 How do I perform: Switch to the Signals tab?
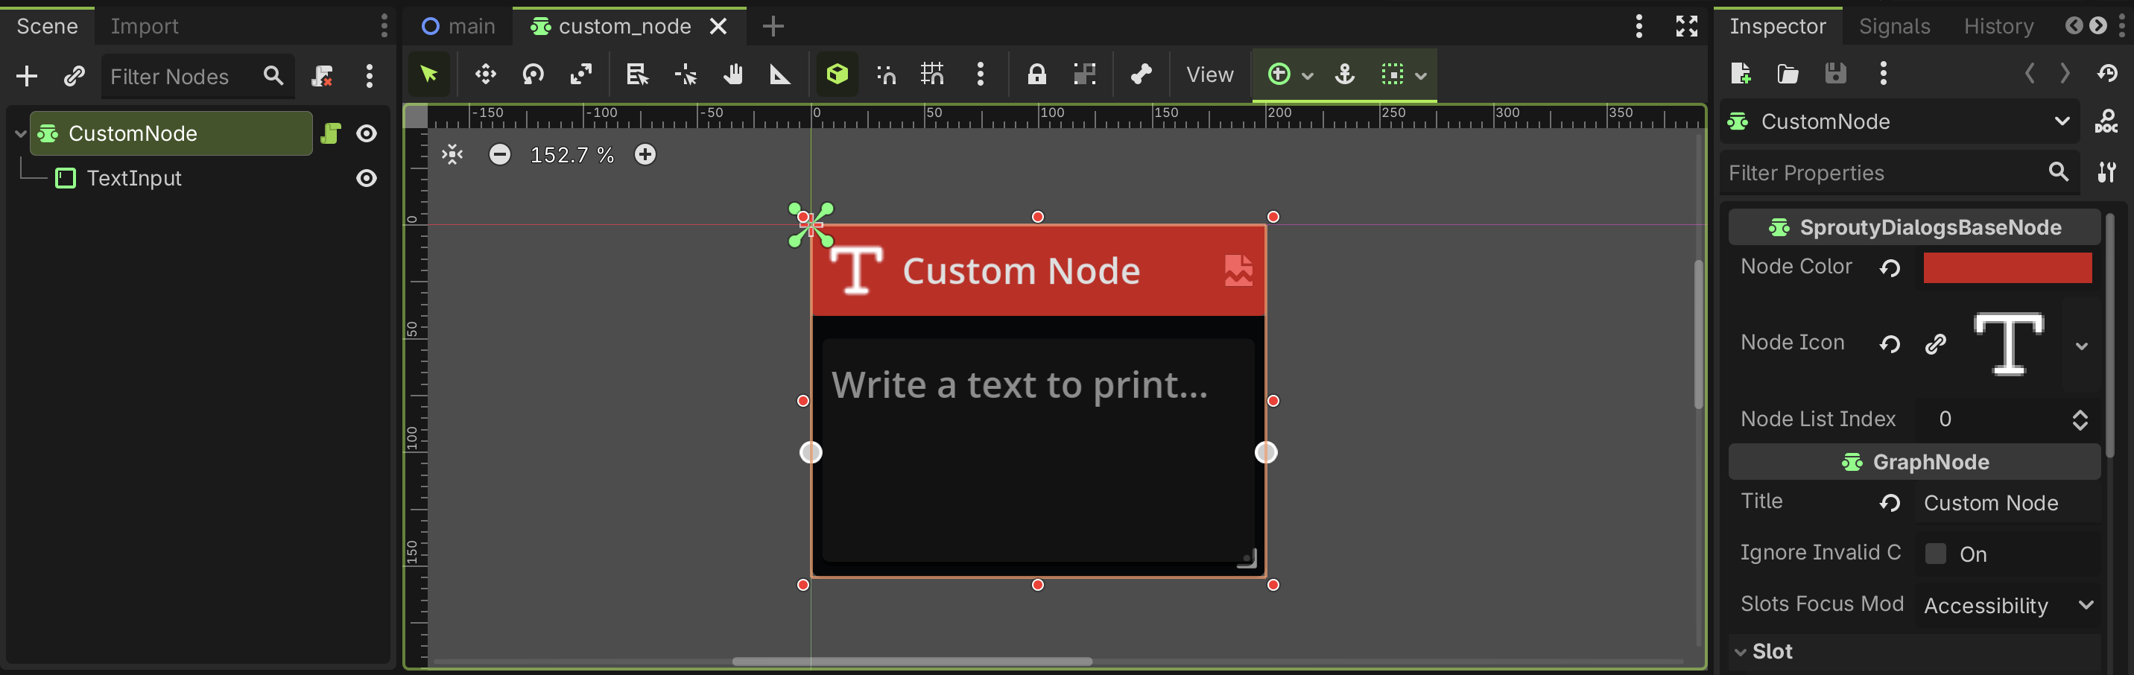click(1894, 25)
